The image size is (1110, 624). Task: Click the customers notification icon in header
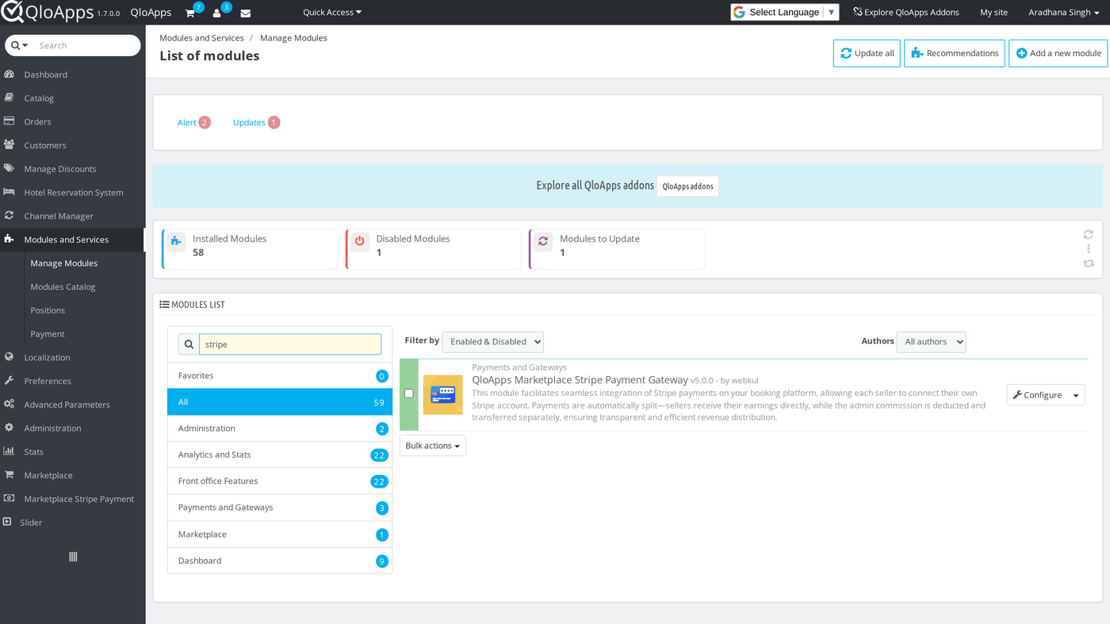(216, 13)
